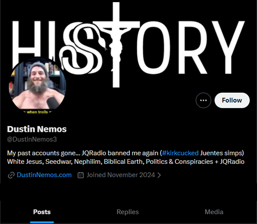Open the HISTORY banner header image
The height and width of the screenshot is (224, 257).
click(128, 45)
